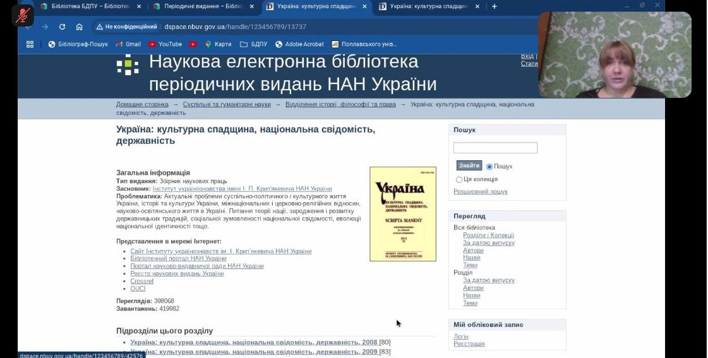Open the apps grid in bookmarks bar
This screenshot has width=708, height=358.
30,44
